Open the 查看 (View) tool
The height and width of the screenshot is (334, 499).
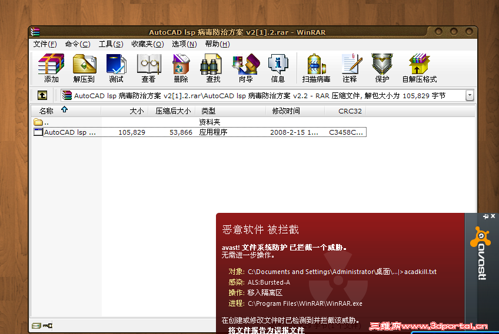pos(149,68)
